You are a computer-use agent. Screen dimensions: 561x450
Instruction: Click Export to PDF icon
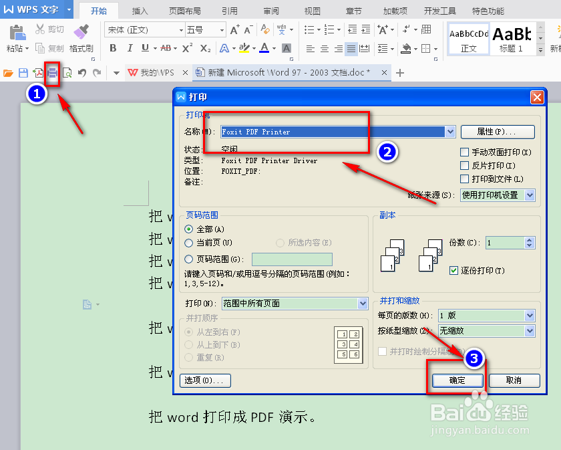tap(38, 73)
